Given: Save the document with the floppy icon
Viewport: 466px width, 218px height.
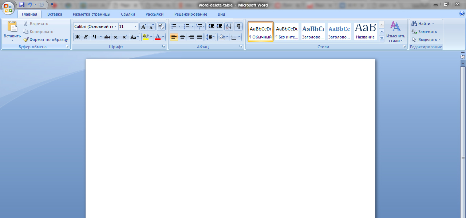Looking at the screenshot, I should [22, 5].
